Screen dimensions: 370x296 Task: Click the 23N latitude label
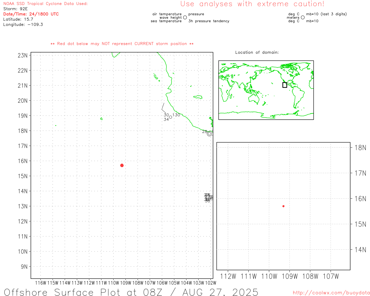[x=23, y=55]
